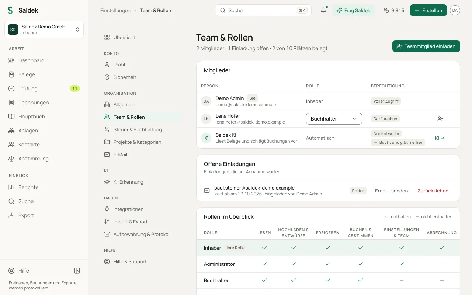472x295 pixels.
Task: Open Berichte reports
Action: 44,187
